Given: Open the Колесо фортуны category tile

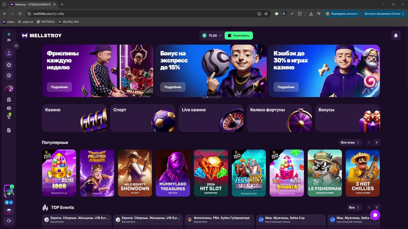Looking at the screenshot, I should [279, 118].
